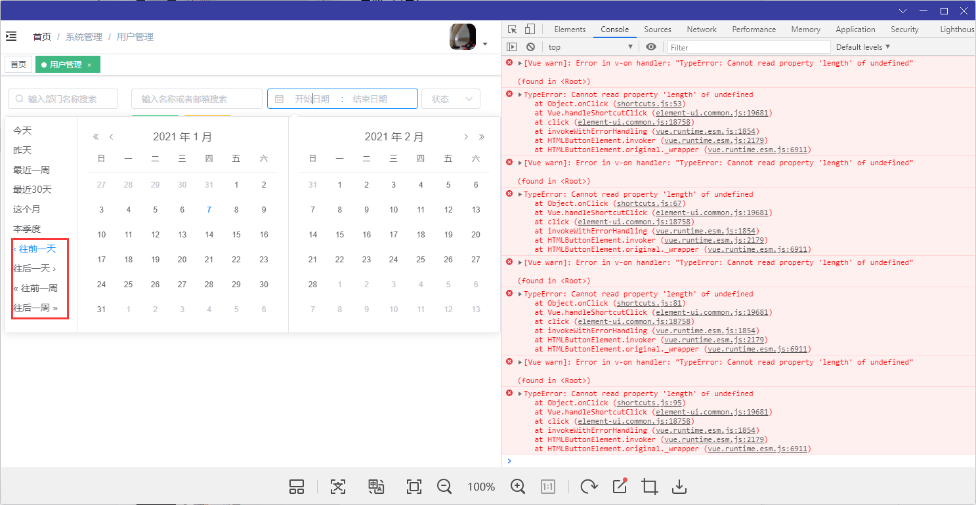
Task: Click the hamburger menu icon top left
Action: [x=11, y=36]
